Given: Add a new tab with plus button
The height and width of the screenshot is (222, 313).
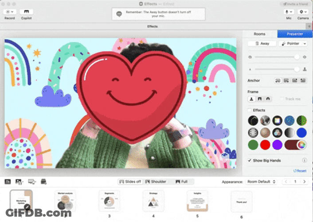Looking at the screenshot, I should click(x=309, y=26).
